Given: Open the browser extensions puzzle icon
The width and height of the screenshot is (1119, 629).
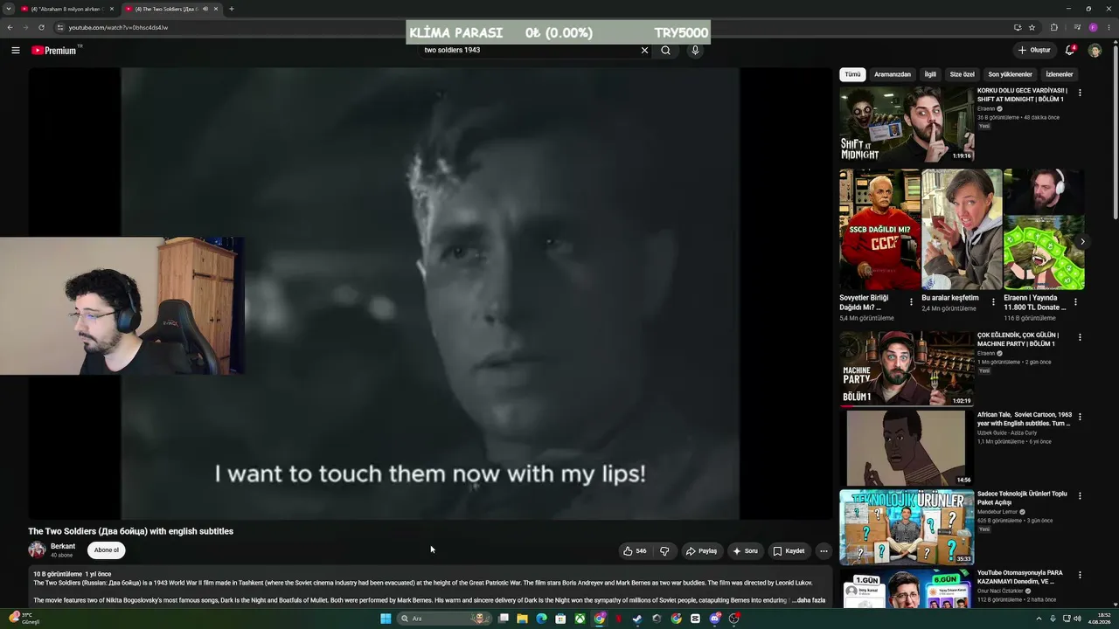Looking at the screenshot, I should pos(1053,27).
